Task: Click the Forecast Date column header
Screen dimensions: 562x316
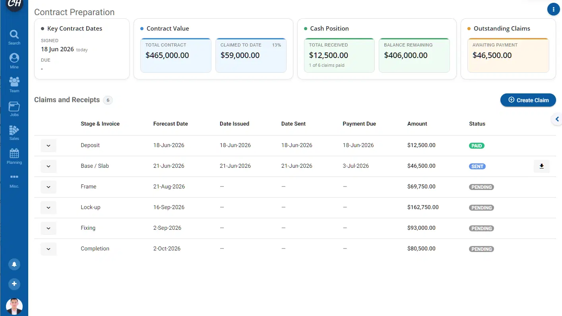Action: [171, 124]
